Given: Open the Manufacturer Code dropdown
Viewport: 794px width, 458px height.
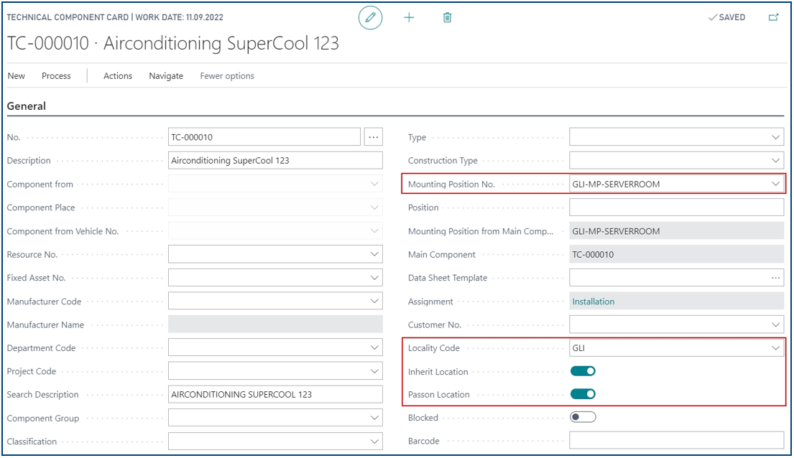Looking at the screenshot, I should pyautogui.click(x=374, y=301).
